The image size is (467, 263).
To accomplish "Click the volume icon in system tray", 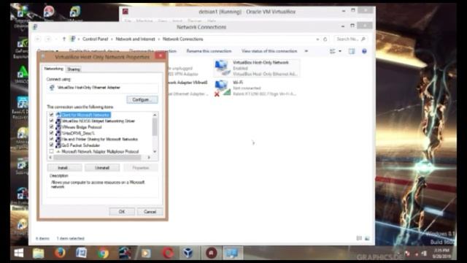I will (424, 254).
